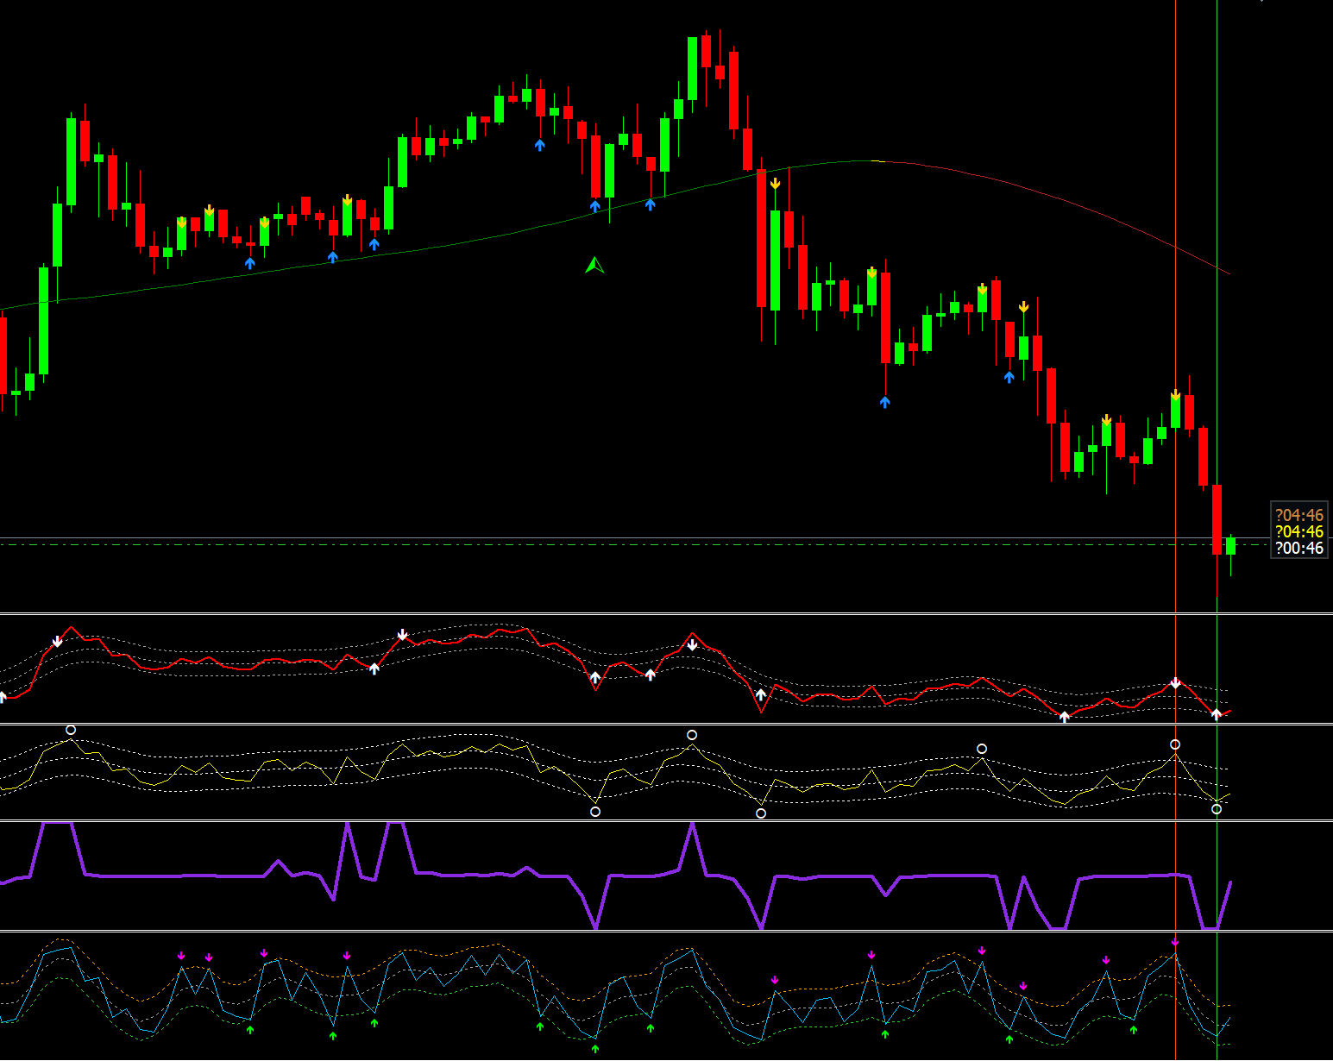Click the rightmost green up arrow in bottom panel

click(x=1134, y=1029)
